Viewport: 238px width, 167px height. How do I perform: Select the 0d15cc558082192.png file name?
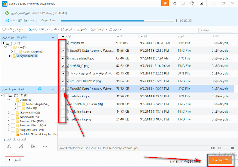(85, 81)
